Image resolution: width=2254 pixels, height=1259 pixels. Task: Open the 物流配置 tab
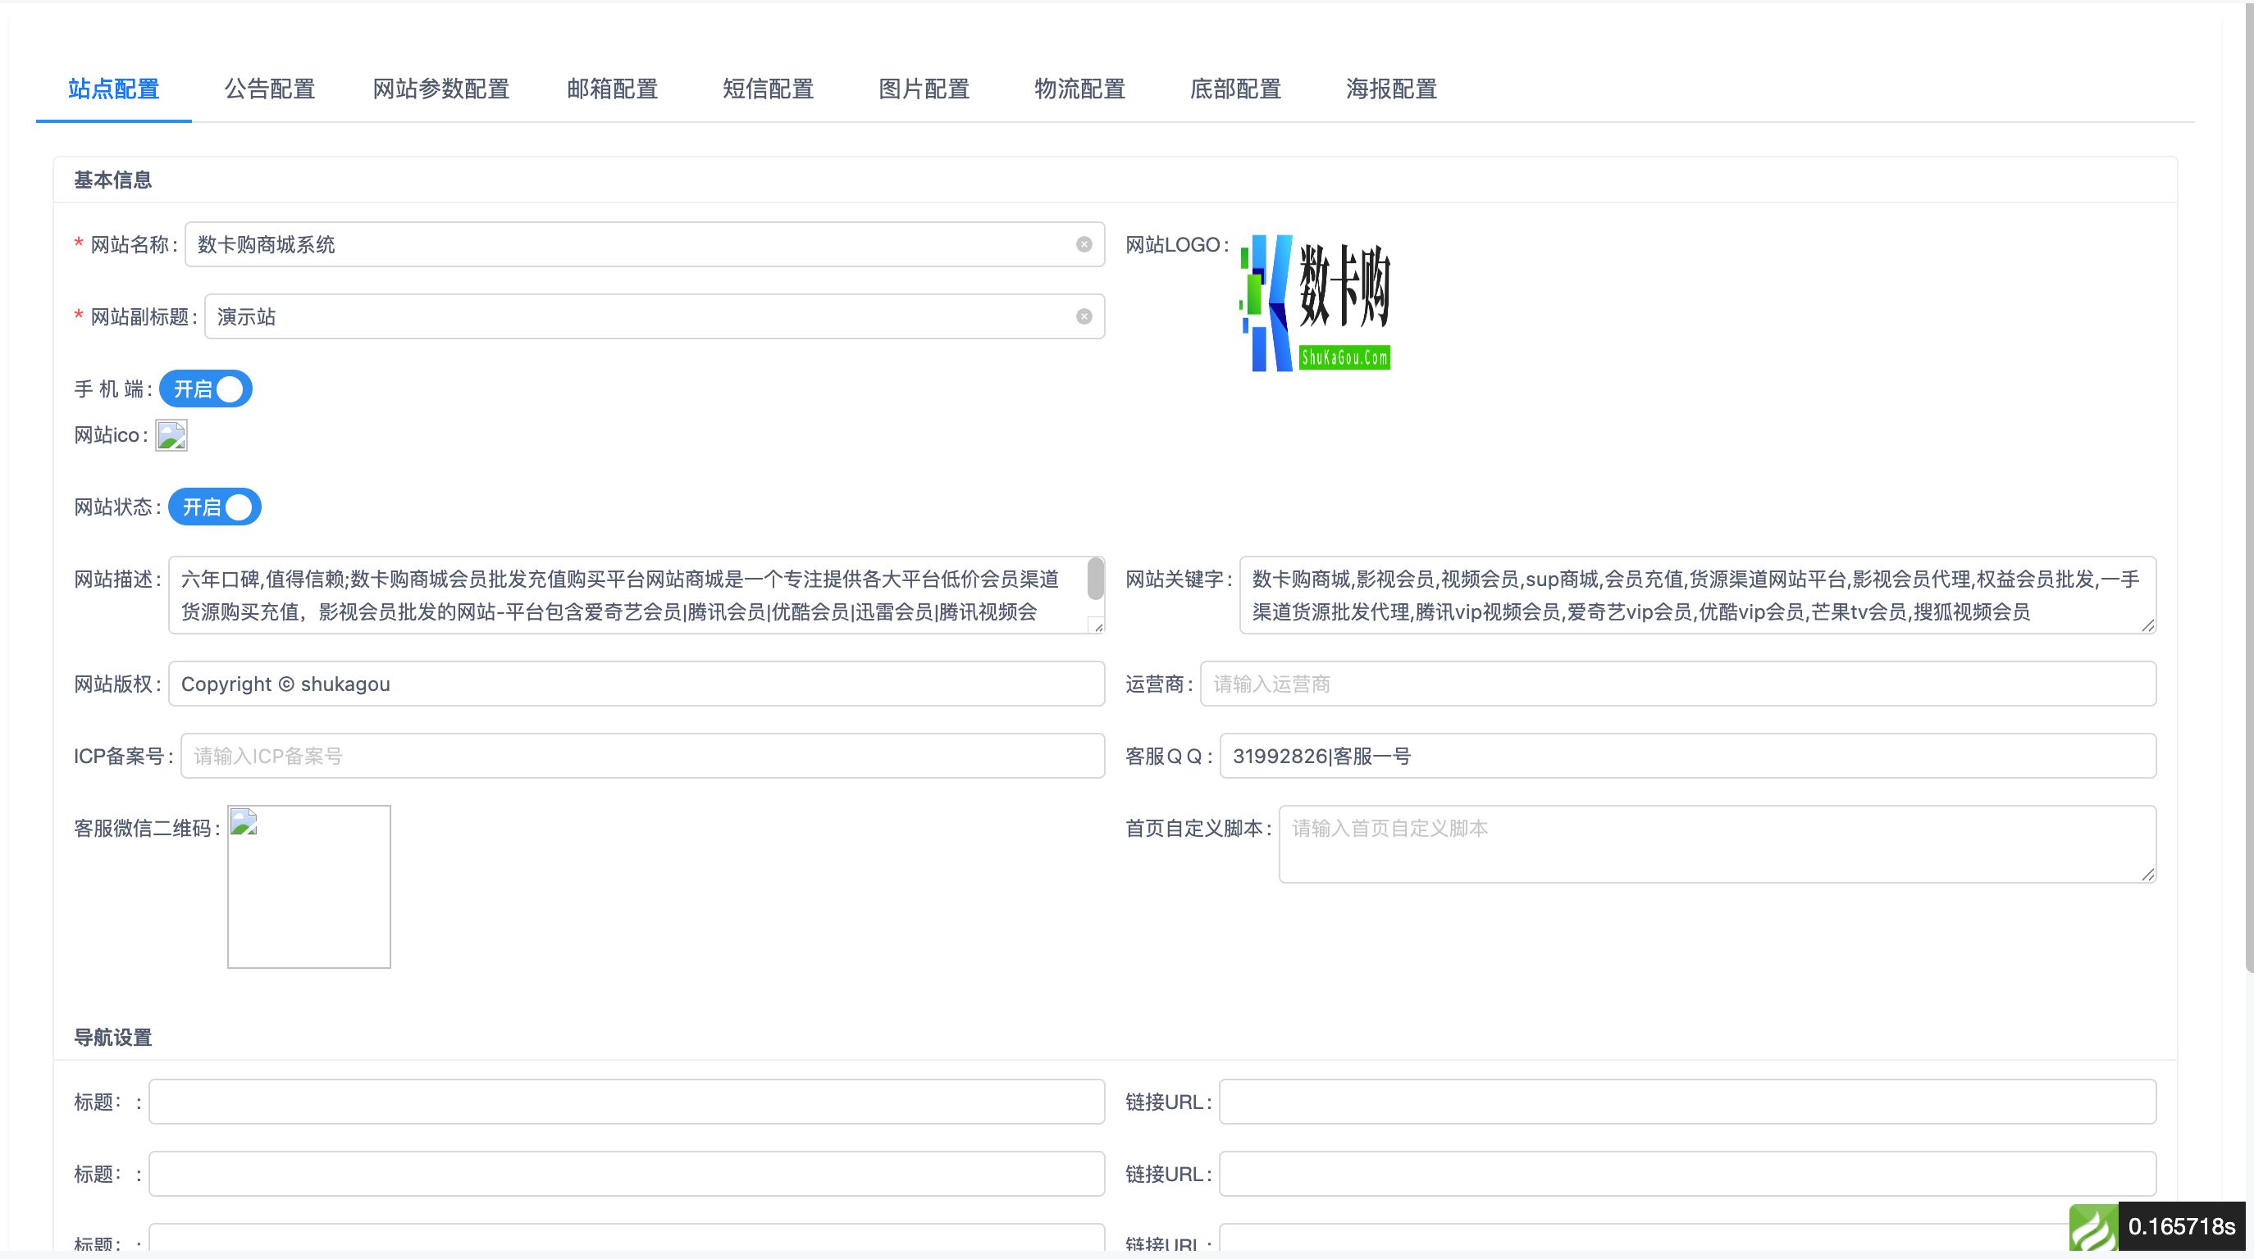tap(1079, 89)
